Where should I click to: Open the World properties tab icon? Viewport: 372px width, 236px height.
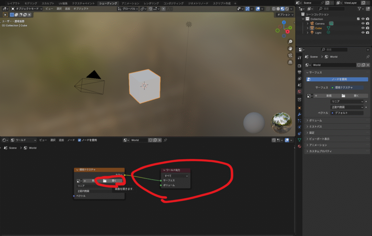(x=299, y=91)
